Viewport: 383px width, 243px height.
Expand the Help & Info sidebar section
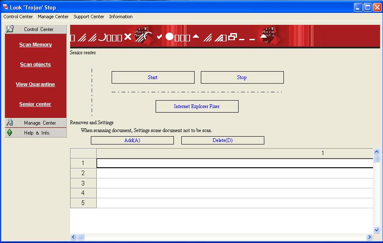(x=36, y=132)
